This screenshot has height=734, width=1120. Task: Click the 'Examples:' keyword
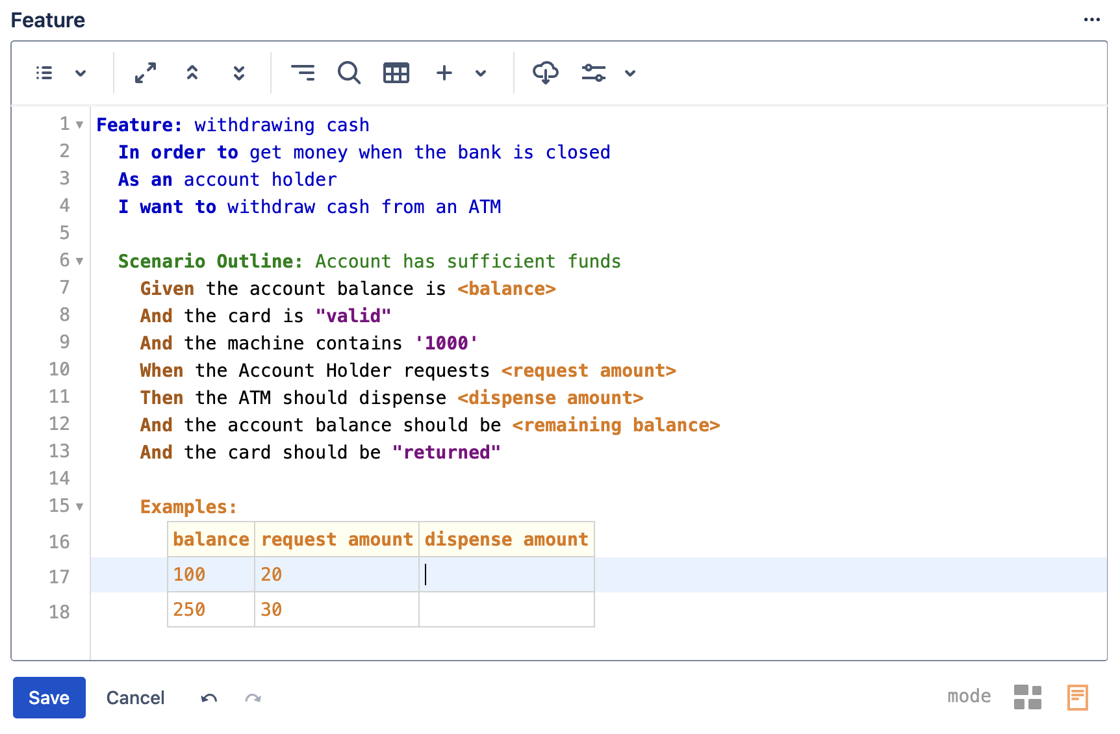coord(189,507)
